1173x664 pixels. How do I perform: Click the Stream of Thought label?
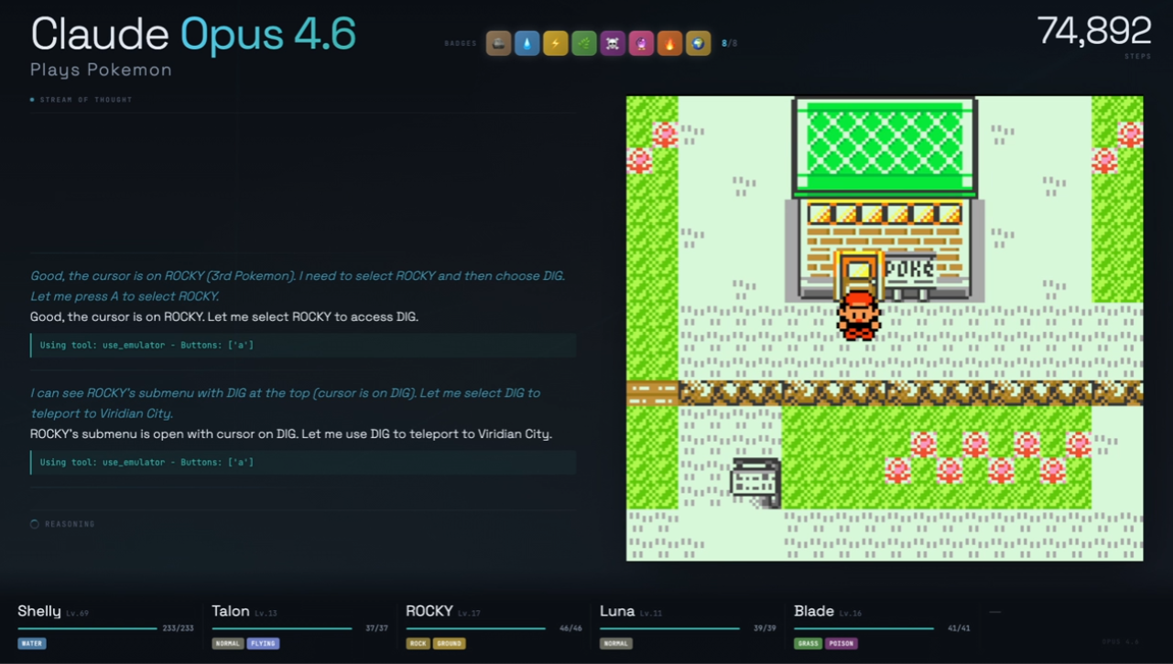coord(86,100)
